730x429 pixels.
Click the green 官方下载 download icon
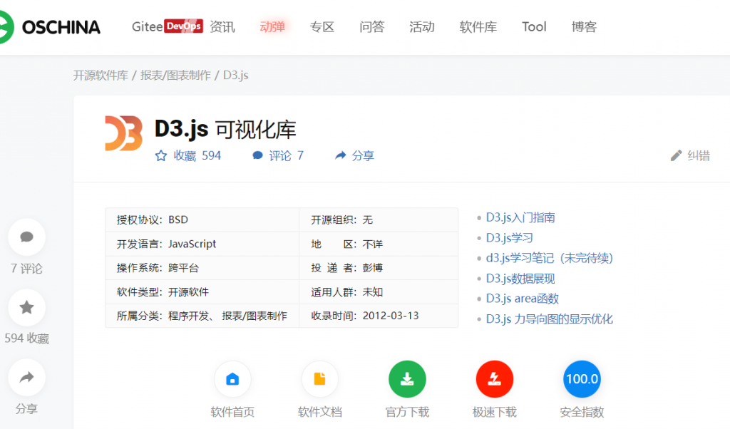click(407, 379)
